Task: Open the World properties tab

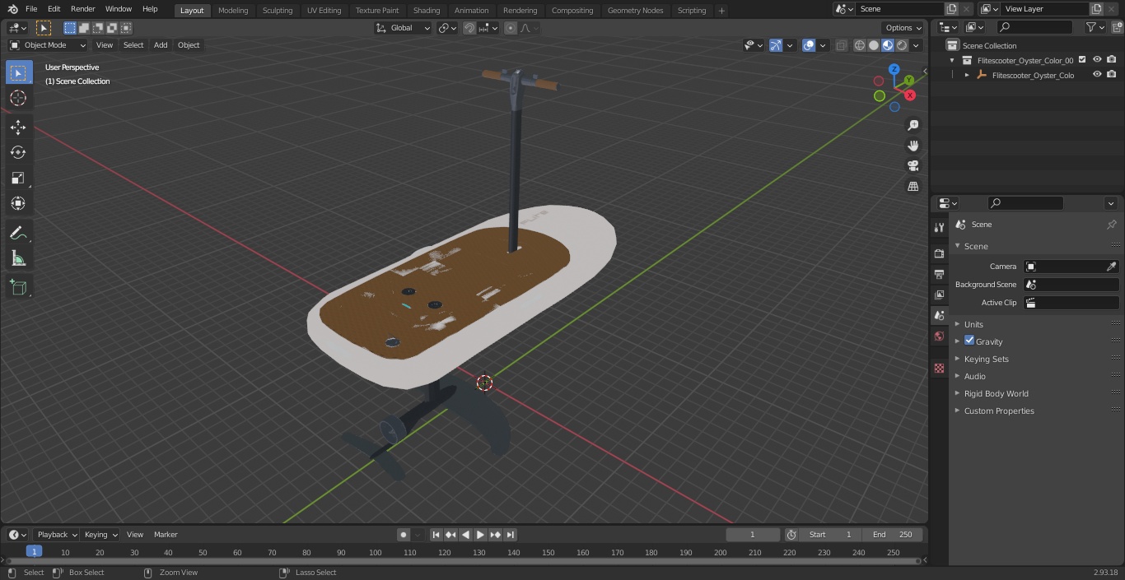Action: (939, 336)
